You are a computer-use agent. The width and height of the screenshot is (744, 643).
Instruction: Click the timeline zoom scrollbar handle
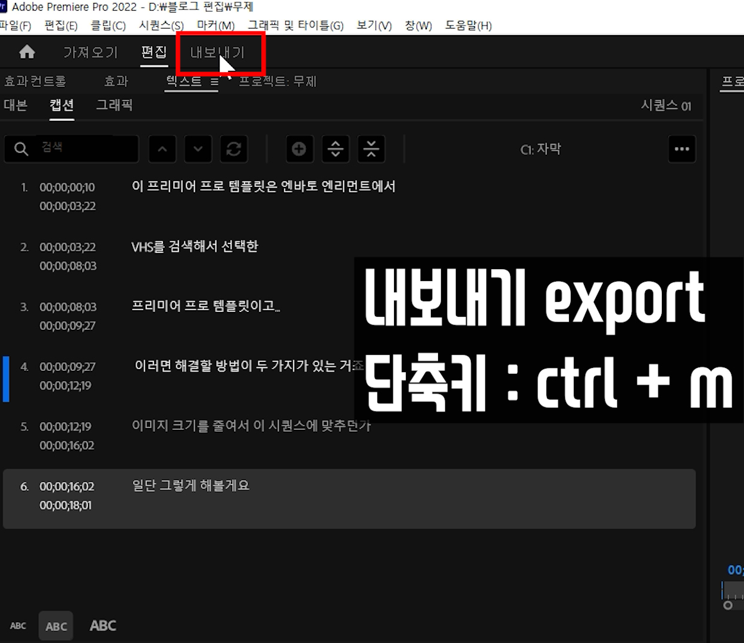(x=728, y=605)
